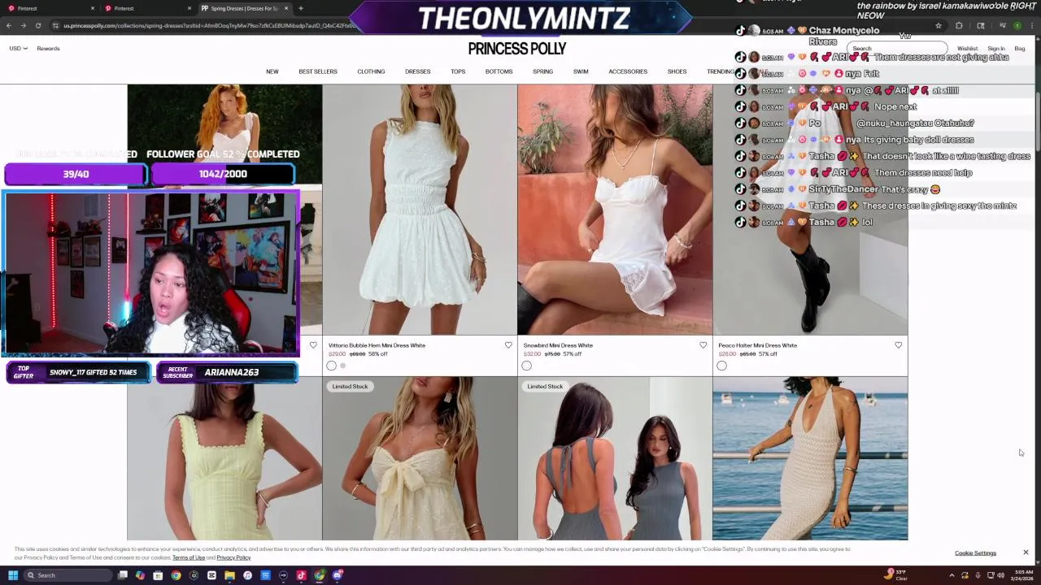Open the Chrome three-dot menu

pos(1032,25)
